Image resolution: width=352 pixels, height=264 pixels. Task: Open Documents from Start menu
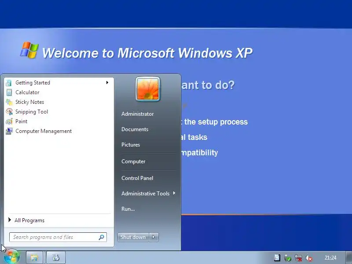[x=135, y=129]
